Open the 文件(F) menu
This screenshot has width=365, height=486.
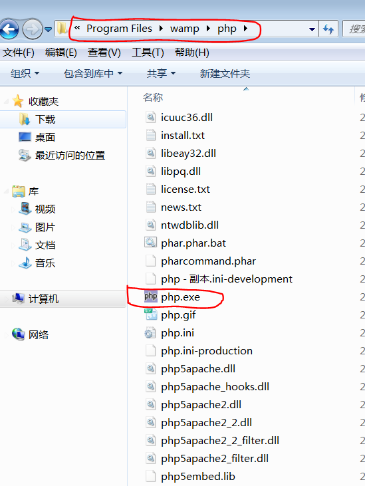tap(19, 53)
